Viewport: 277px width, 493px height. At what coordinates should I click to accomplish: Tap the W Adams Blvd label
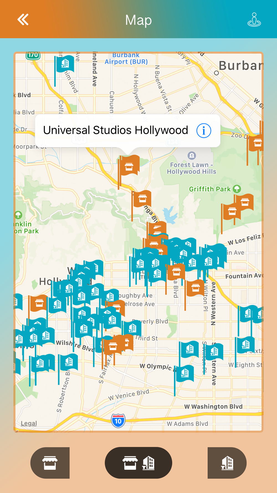pos(187,423)
